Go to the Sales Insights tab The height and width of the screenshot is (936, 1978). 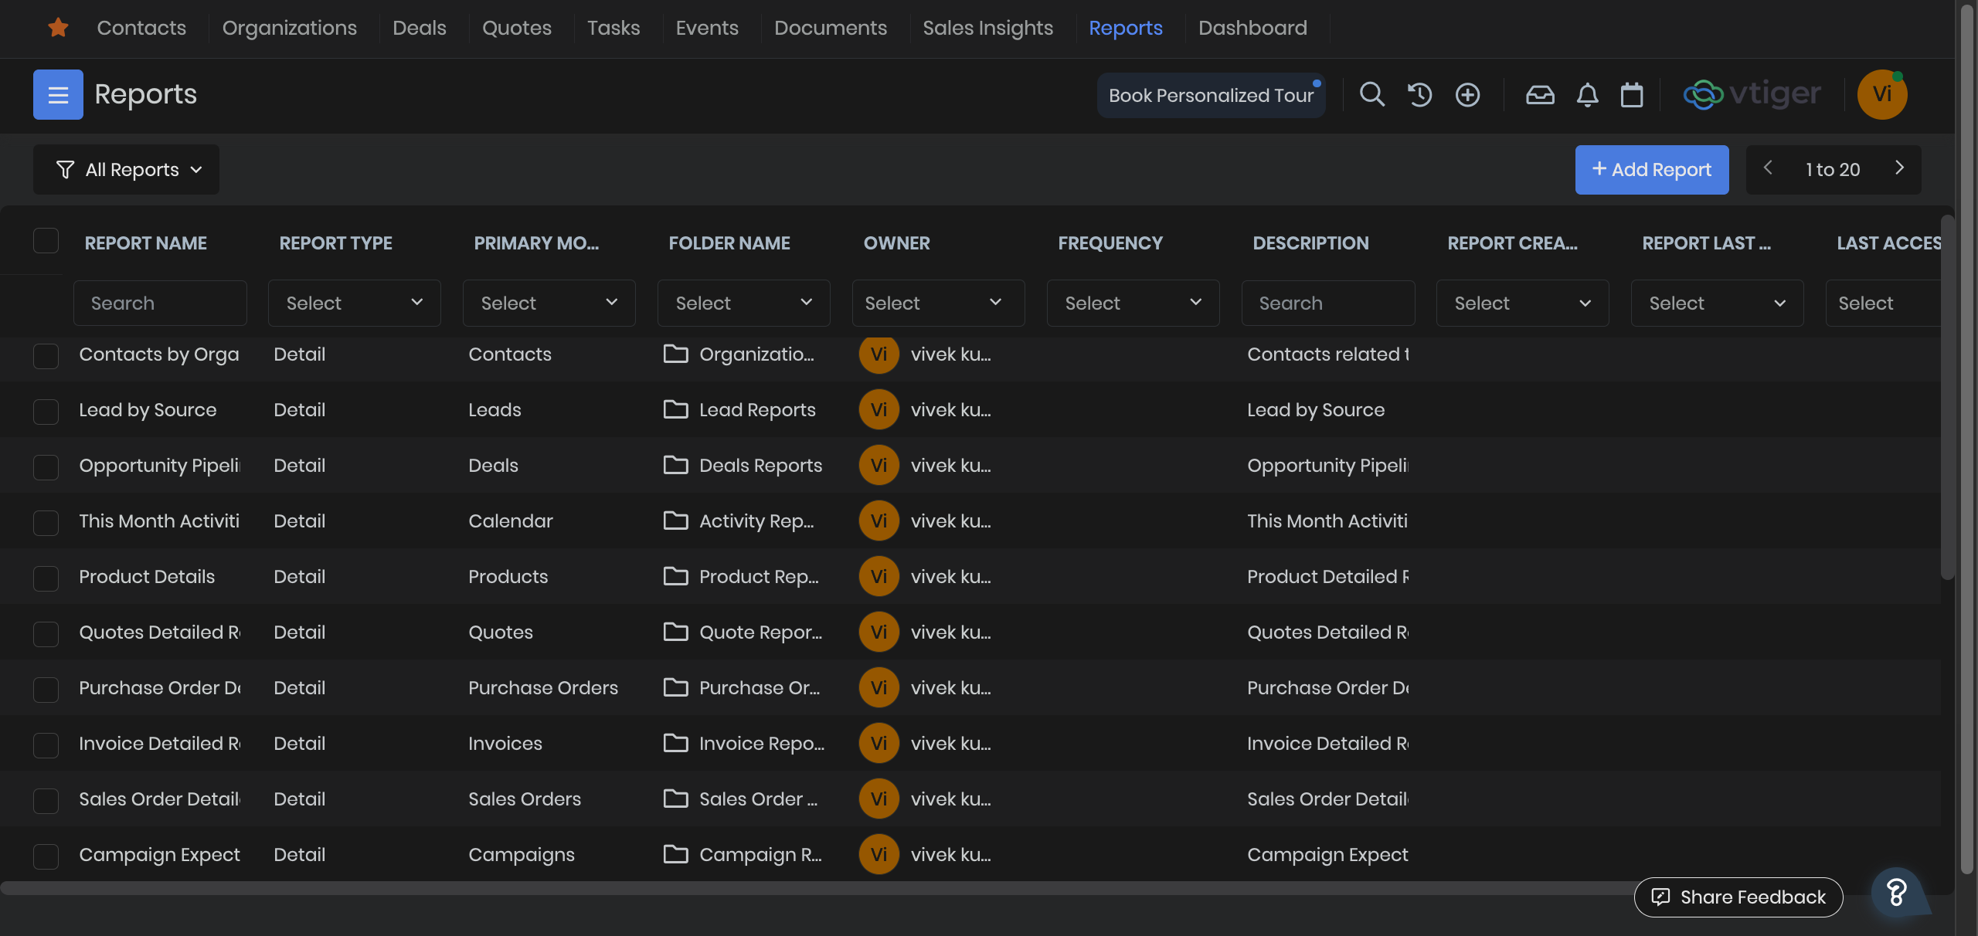(x=987, y=28)
